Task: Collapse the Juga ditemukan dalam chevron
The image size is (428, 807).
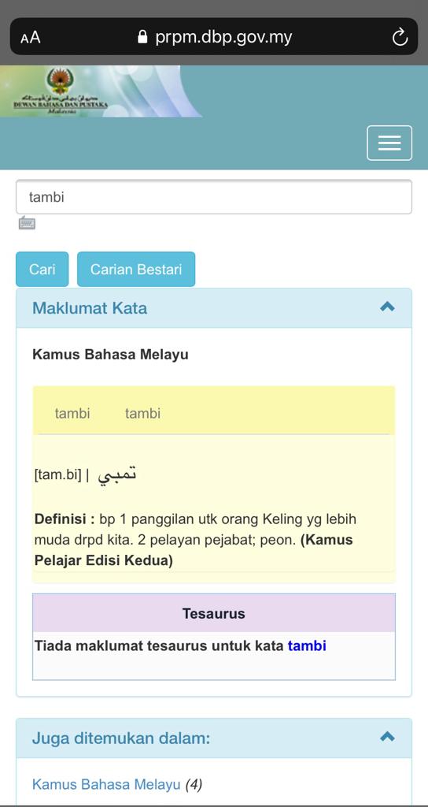Action: click(387, 737)
